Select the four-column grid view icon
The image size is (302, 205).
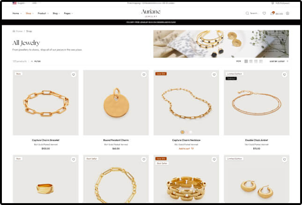click(246, 61)
